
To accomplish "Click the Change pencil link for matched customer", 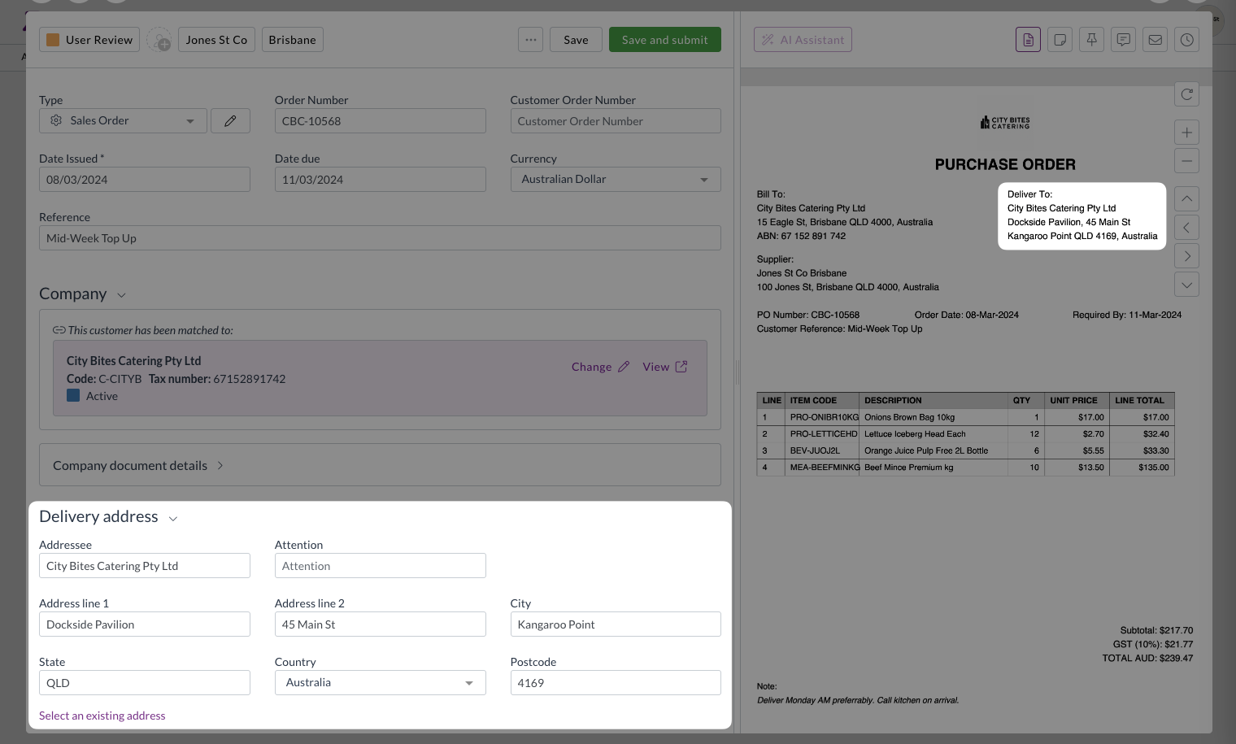I will pos(600,367).
